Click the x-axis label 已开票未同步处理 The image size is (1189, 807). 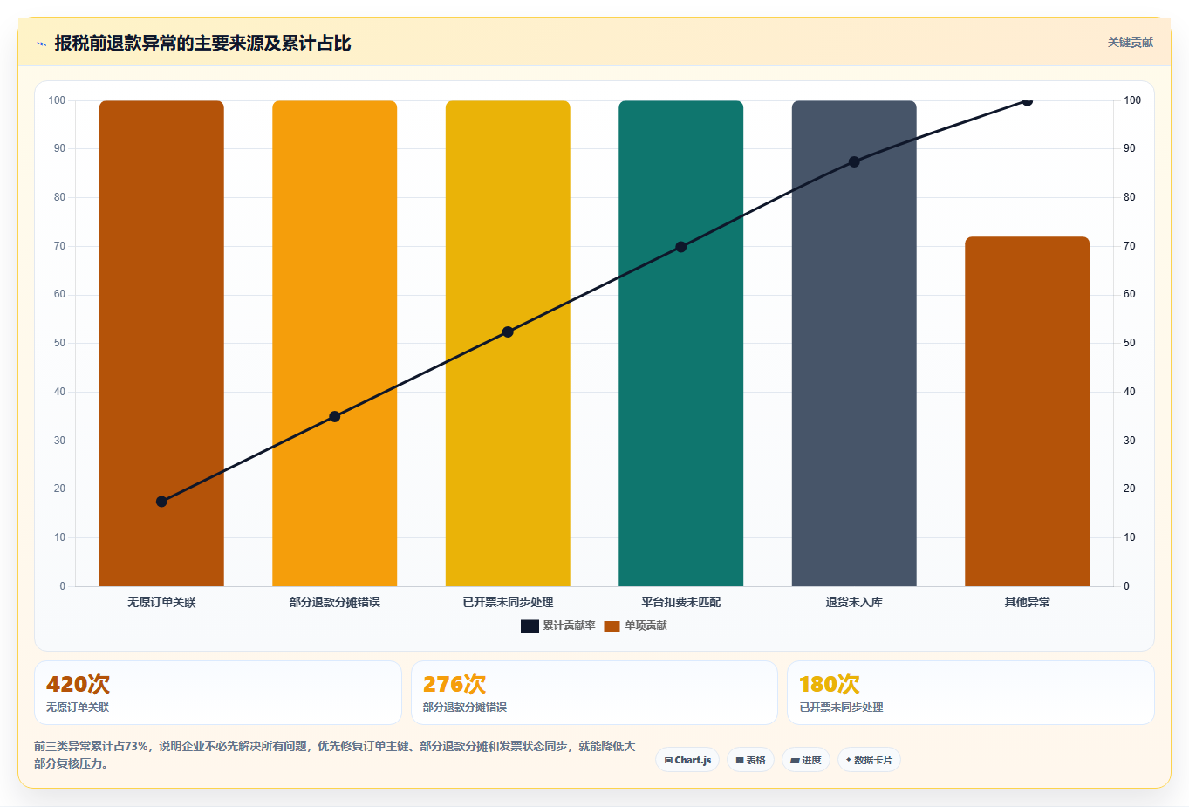coord(508,603)
